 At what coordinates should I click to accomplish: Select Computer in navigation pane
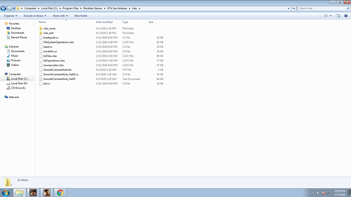click(x=15, y=74)
